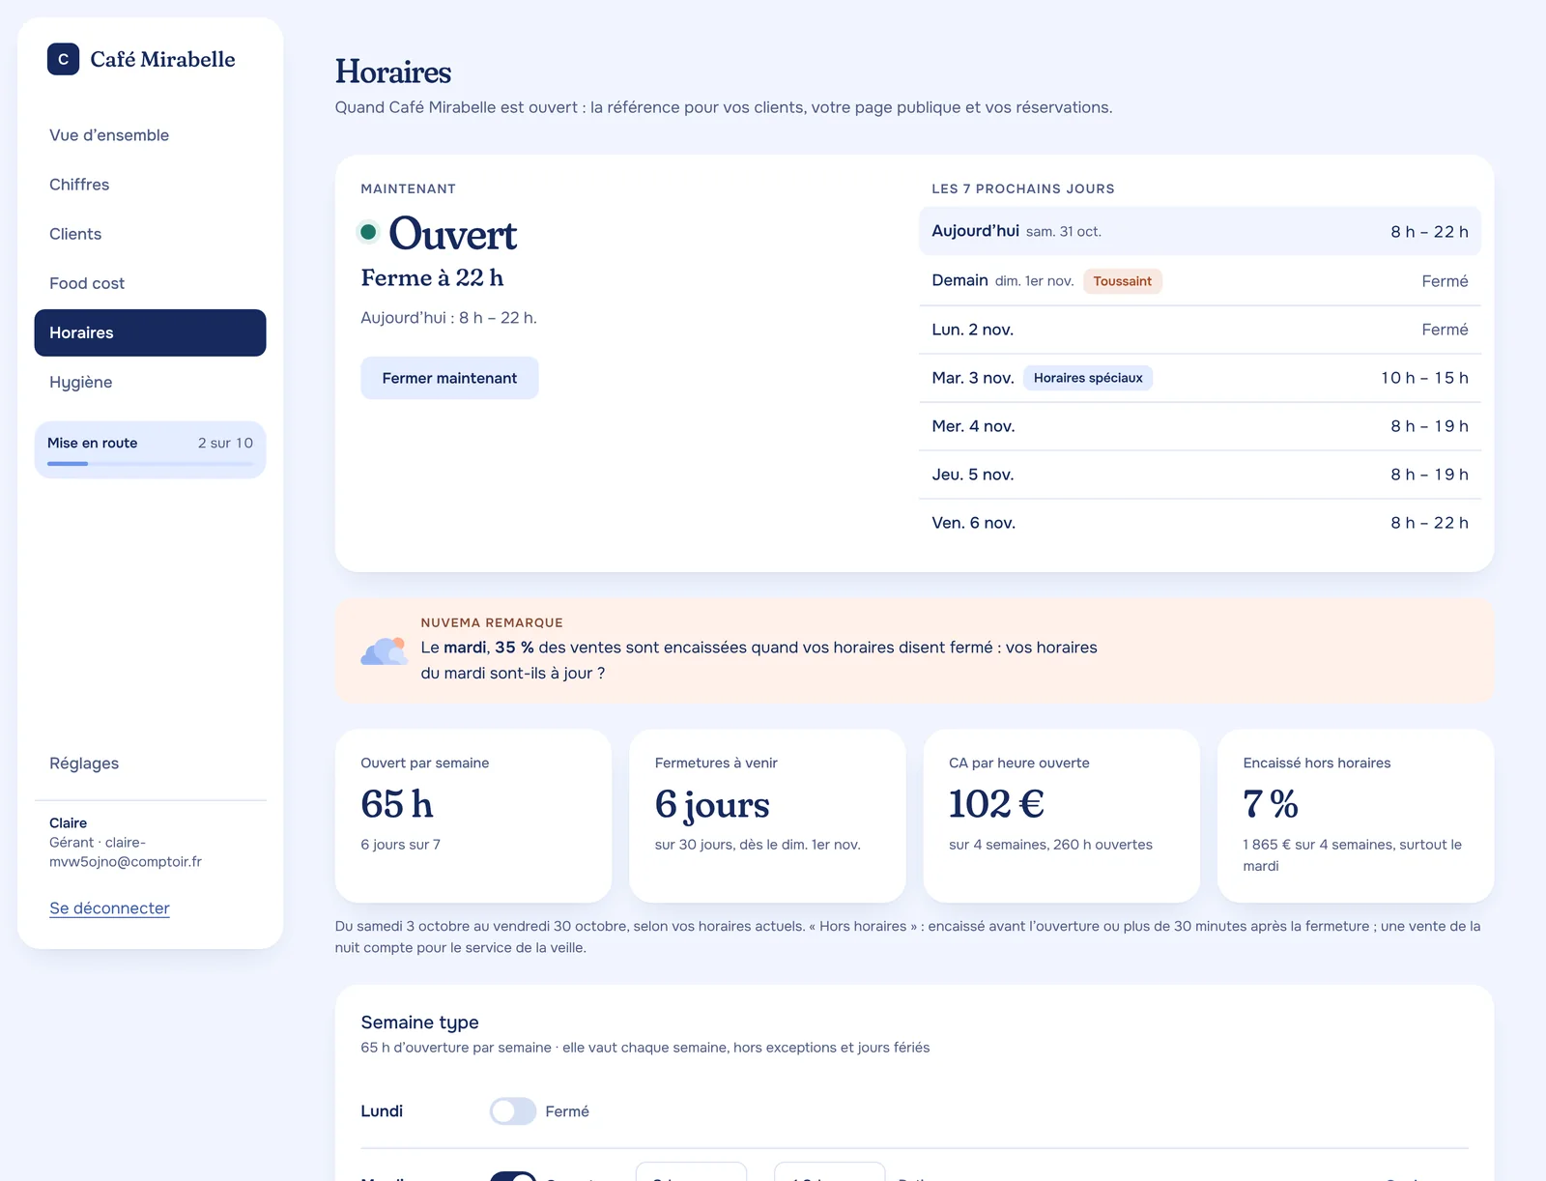Image resolution: width=1546 pixels, height=1181 pixels.
Task: Select the Lun. 2 nov. row
Action: [1199, 330]
